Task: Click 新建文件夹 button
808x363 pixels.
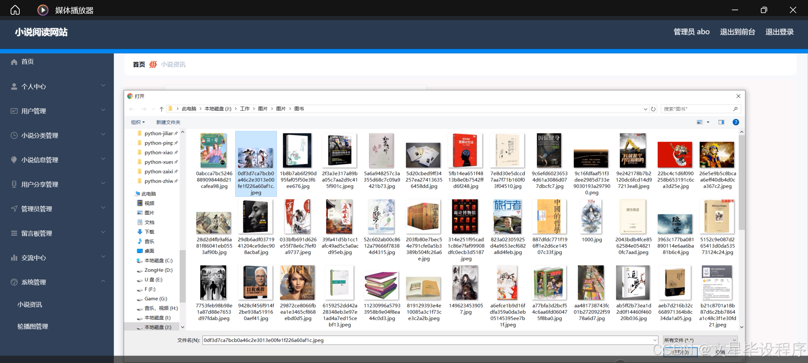Action: tap(168, 122)
